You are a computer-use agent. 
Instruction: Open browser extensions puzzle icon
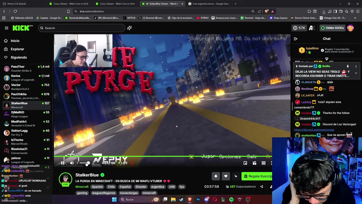(x=309, y=11)
